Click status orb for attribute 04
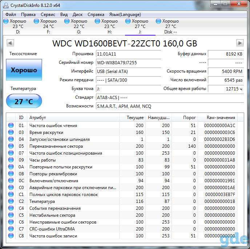 coord(11,139)
